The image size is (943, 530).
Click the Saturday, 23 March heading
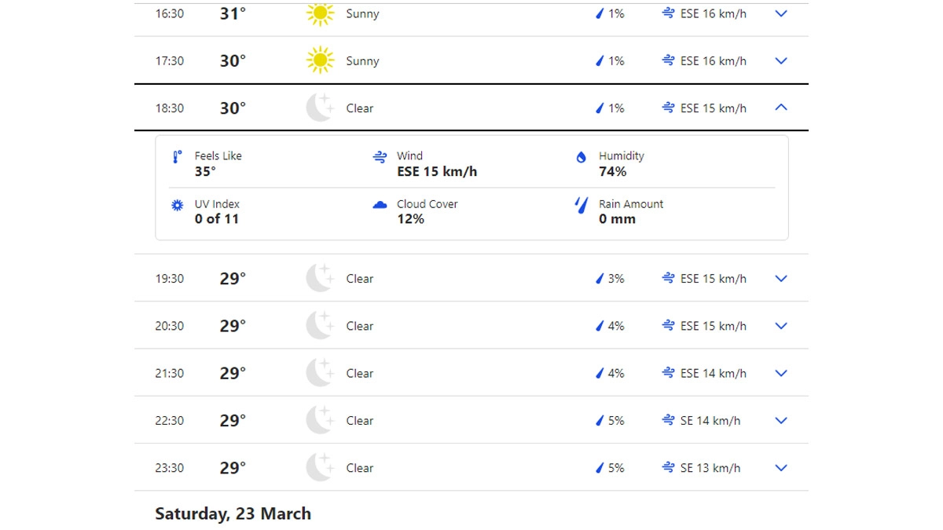point(233,514)
